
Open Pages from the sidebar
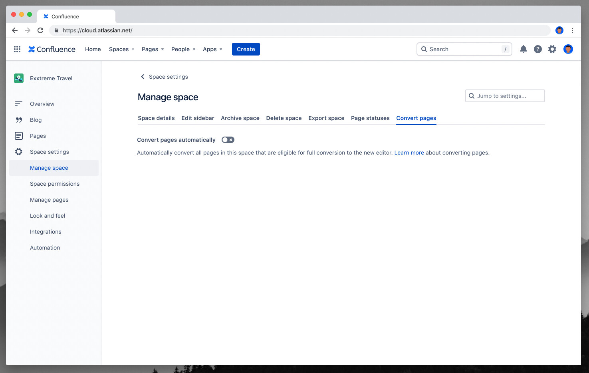pos(38,135)
